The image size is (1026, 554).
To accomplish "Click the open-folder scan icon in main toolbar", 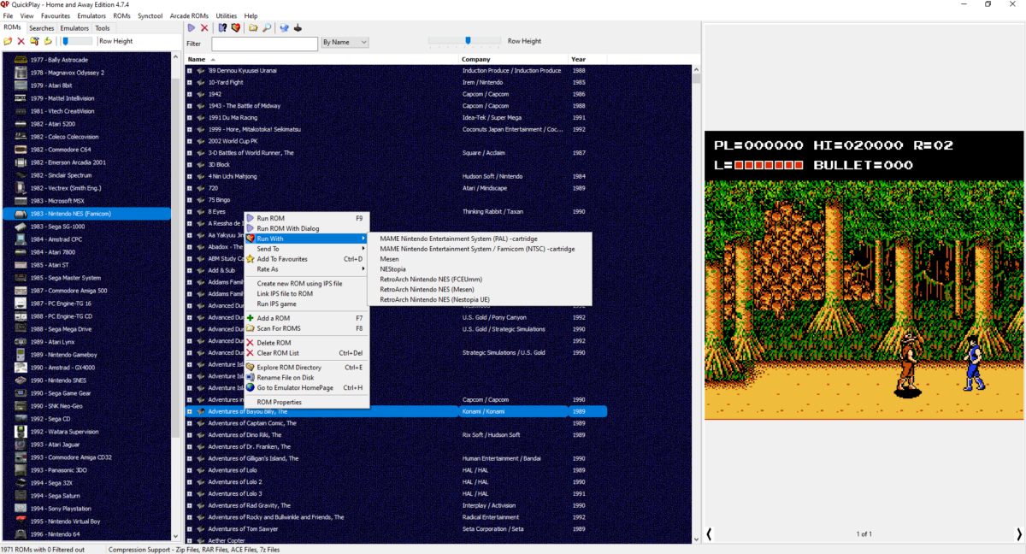I will click(253, 28).
